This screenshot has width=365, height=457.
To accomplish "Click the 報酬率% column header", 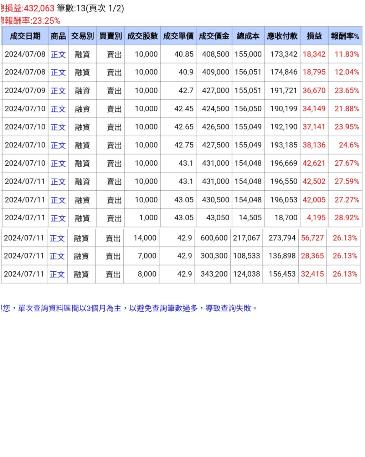I will point(344,36).
